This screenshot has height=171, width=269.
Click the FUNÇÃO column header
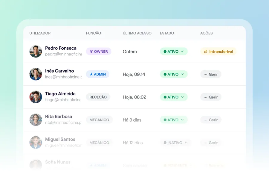click(x=94, y=33)
